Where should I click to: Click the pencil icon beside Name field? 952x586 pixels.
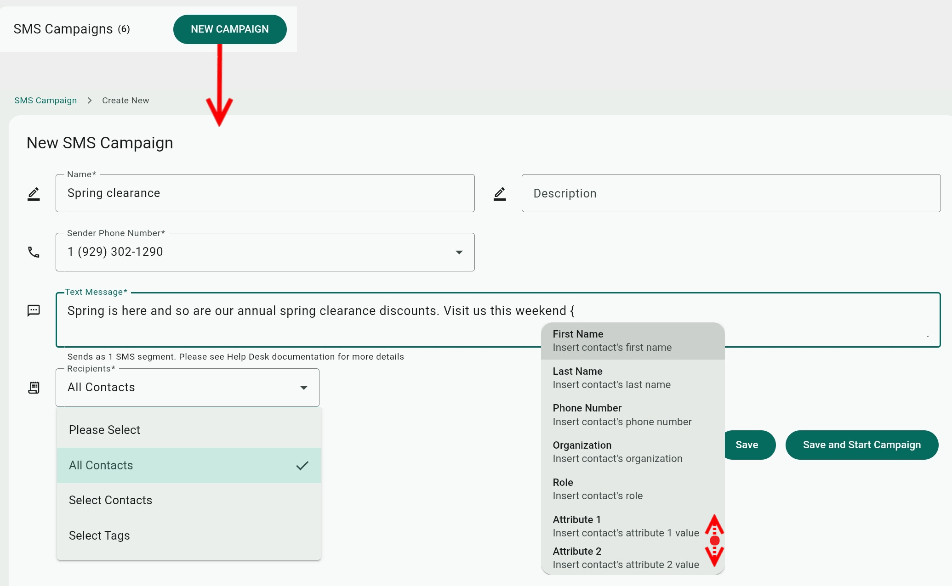coord(34,194)
